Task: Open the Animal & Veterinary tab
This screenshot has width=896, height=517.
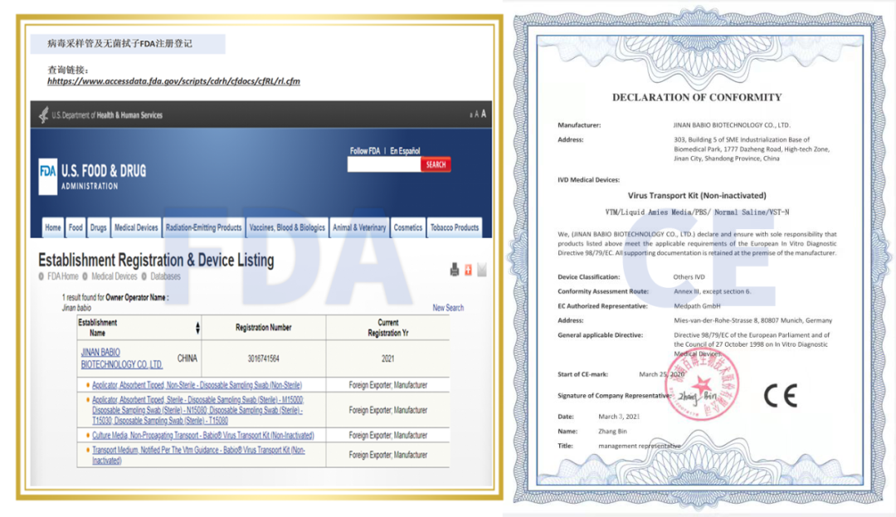Action: [x=359, y=227]
